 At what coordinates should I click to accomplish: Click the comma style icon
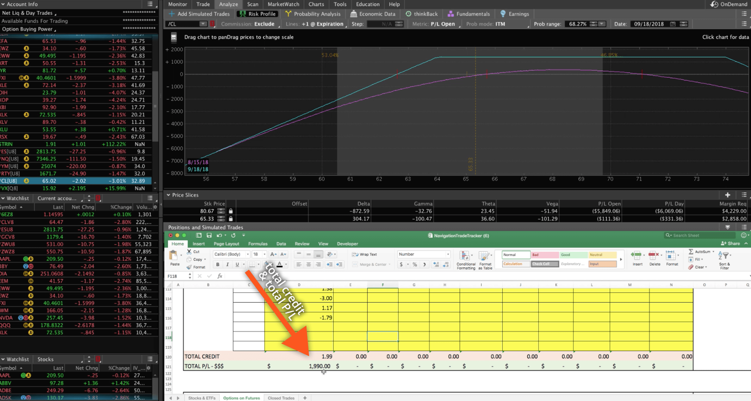pyautogui.click(x=424, y=265)
